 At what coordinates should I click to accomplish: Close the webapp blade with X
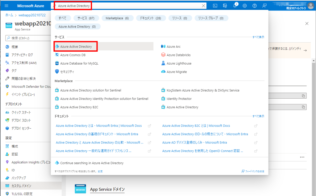pyautogui.click(x=307, y=23)
